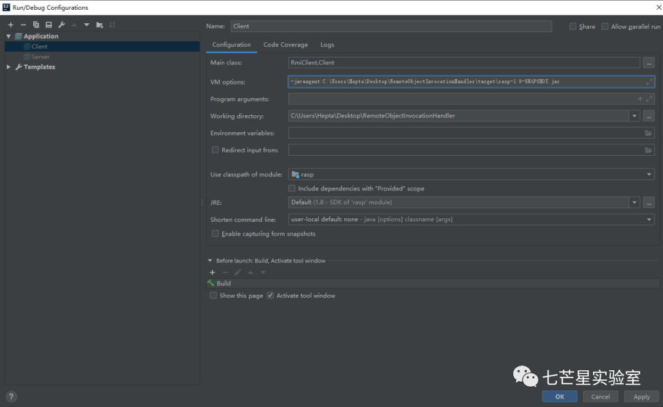Focus the Working directory field
The image size is (663, 407).
point(459,116)
